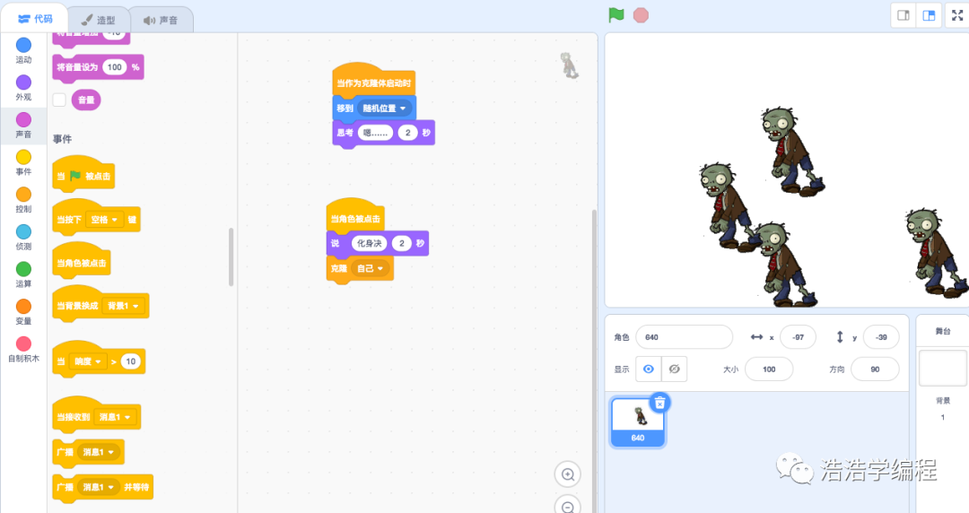The image size is (969, 513).
Task: Click the 大小 size field
Action: [x=769, y=370]
